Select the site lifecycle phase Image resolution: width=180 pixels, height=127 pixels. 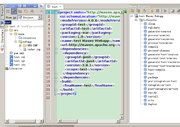149,100
